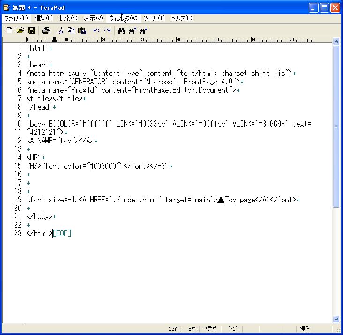Print the document with the printer icon
Screen dimensions: 343x335
pyautogui.click(x=46, y=30)
